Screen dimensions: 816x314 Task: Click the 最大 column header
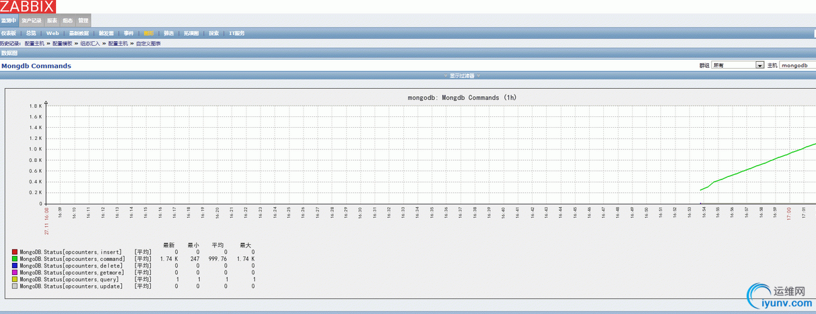246,245
